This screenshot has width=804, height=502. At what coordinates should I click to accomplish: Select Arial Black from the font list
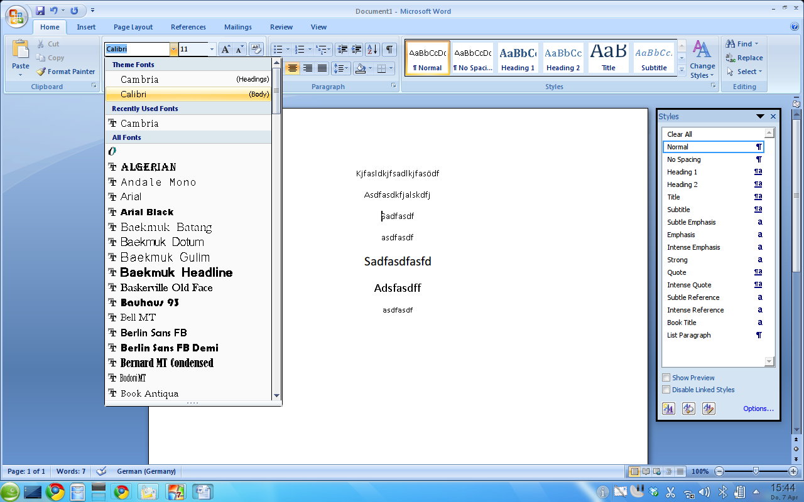pos(147,212)
